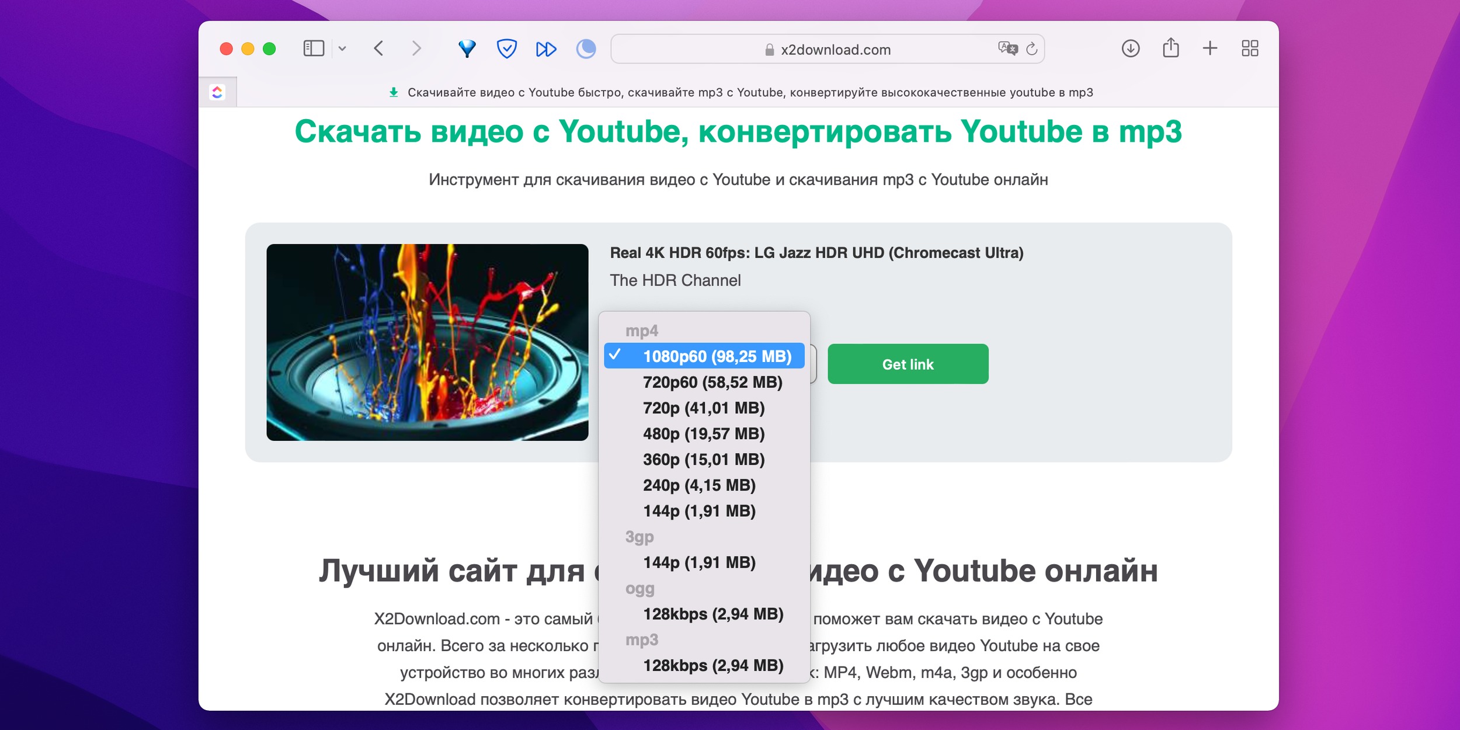The height and width of the screenshot is (730, 1460).
Task: Open a new tab with plus
Action: (1210, 48)
